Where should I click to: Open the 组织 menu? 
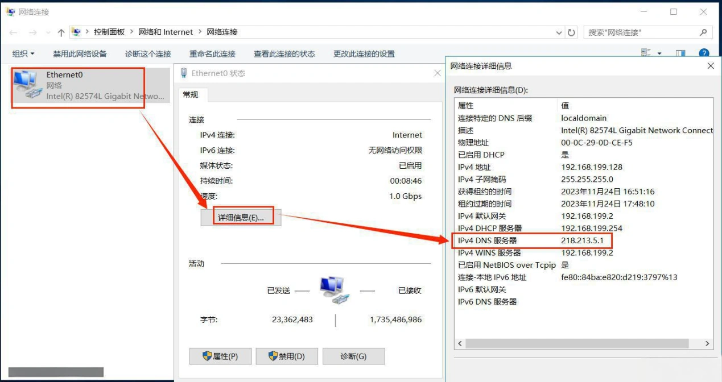pyautogui.click(x=23, y=54)
